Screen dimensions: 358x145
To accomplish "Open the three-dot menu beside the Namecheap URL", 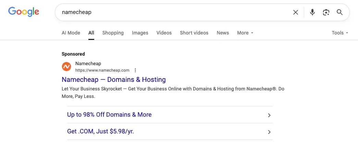I will [135, 70].
